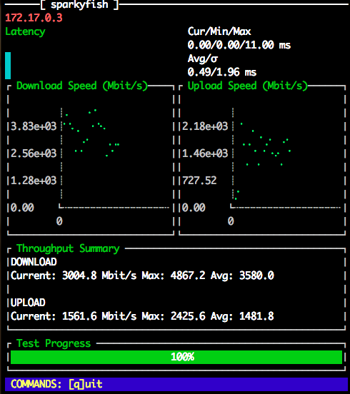Click the sparkyfish title text
Image resolution: width=350 pixels, height=394 pixels.
pyautogui.click(x=79, y=4)
